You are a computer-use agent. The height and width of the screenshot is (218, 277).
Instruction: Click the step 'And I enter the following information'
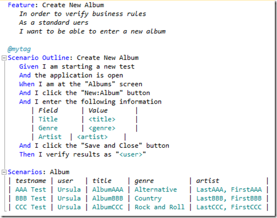coord(90,102)
